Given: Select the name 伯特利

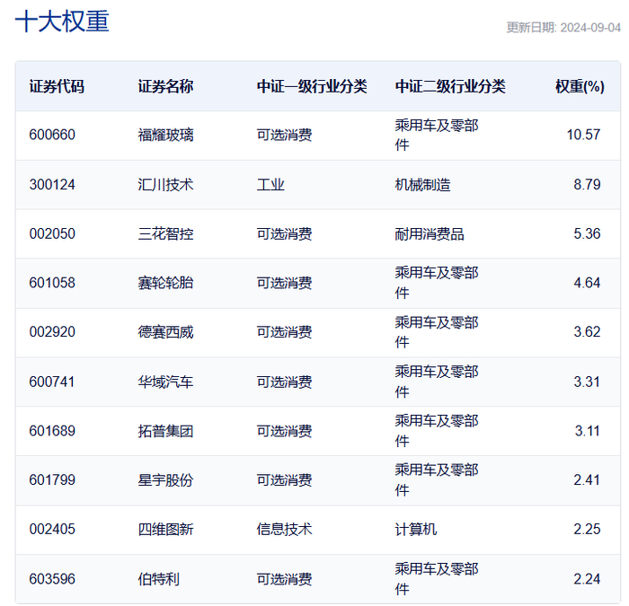Looking at the screenshot, I should point(159,579).
